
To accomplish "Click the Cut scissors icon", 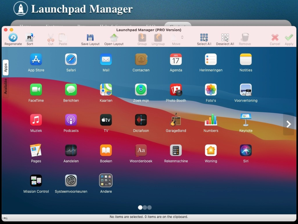I will click(x=51, y=37).
